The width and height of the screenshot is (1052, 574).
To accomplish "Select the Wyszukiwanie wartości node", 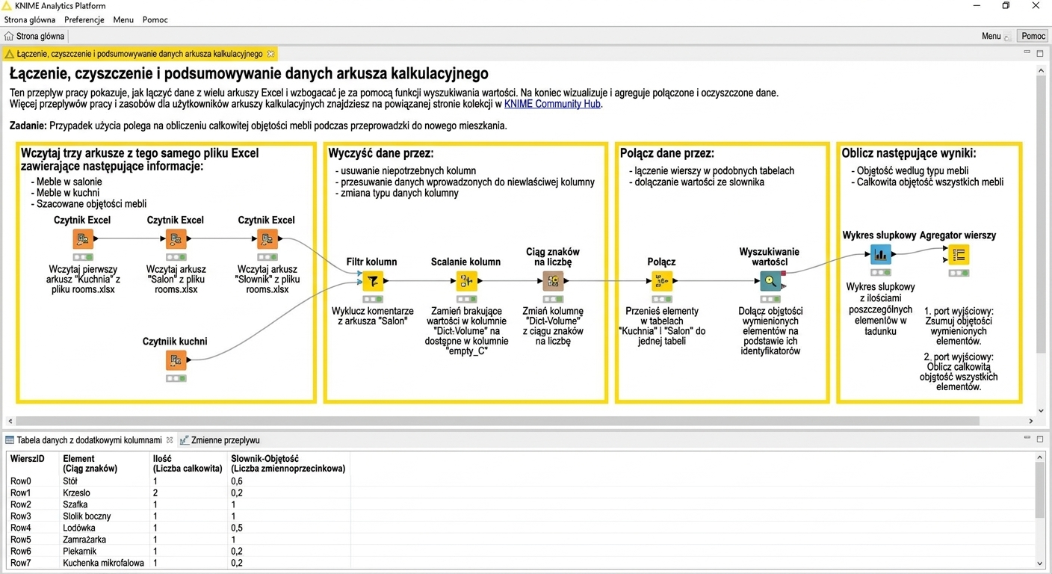I will (x=770, y=281).
